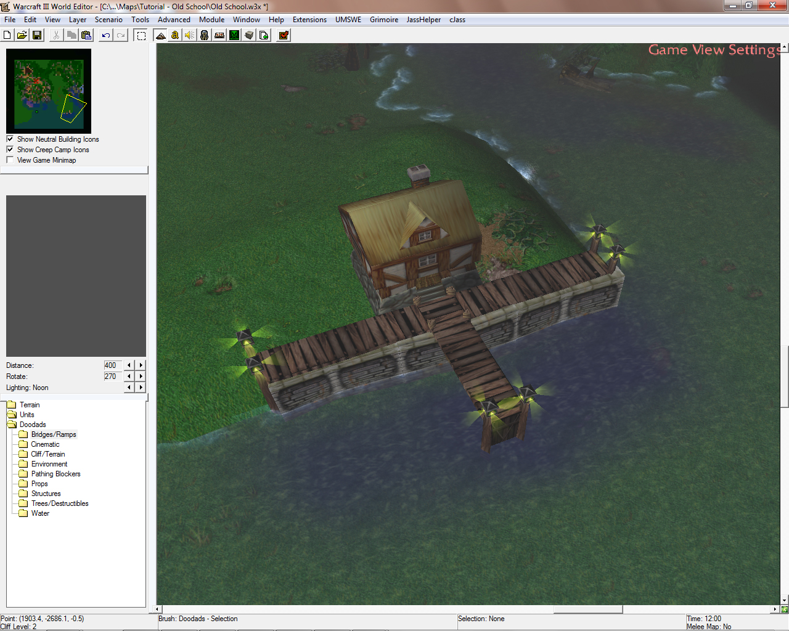Activate the dashed-rectangle Selection Brush tool
Screen dimensions: 789x631
[x=141, y=35]
